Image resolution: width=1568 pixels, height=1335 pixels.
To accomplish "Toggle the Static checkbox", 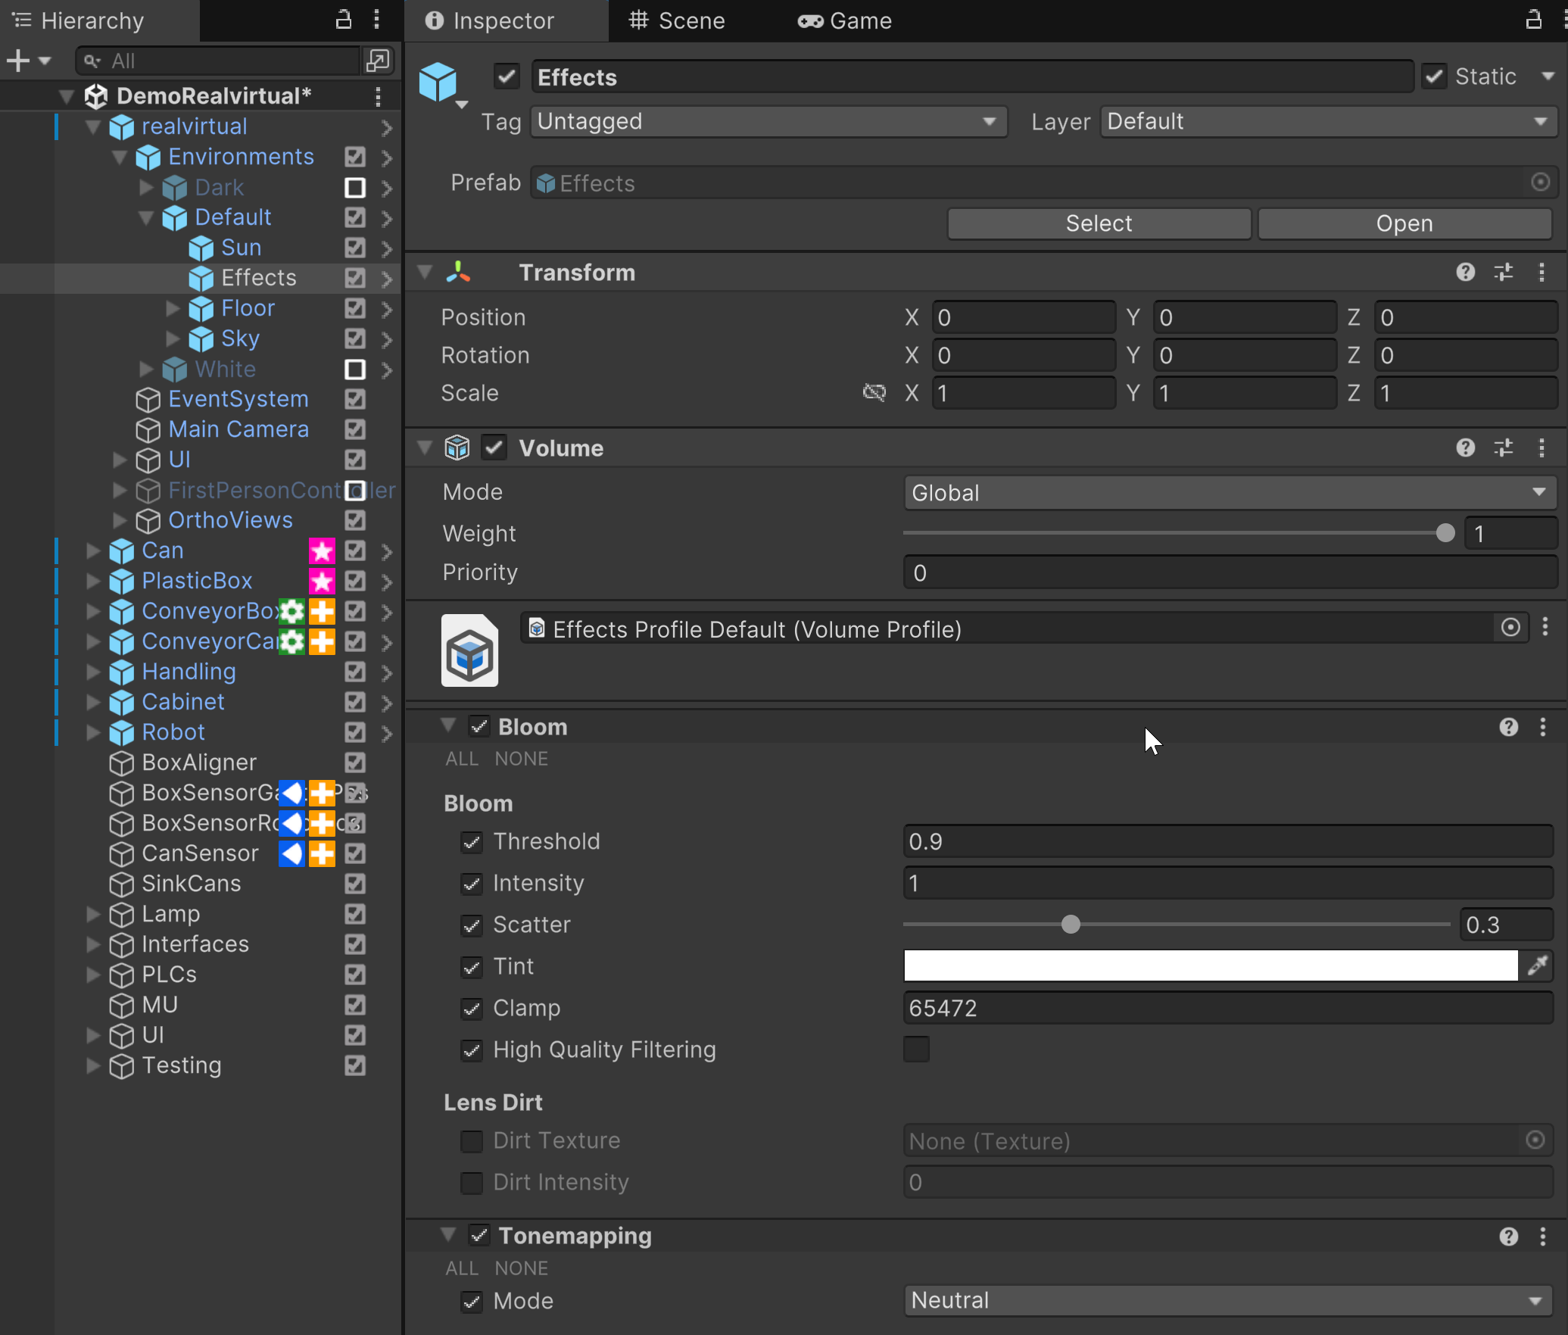I will [1434, 76].
